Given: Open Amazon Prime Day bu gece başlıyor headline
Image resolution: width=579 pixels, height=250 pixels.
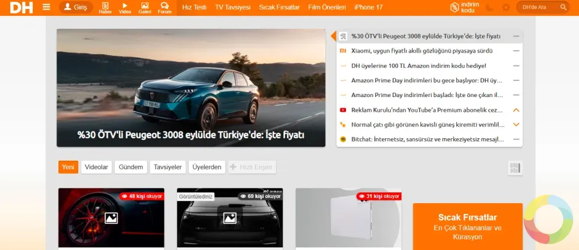Looking at the screenshot, I should pyautogui.click(x=427, y=80).
